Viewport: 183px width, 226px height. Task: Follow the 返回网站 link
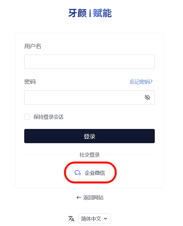93,198
